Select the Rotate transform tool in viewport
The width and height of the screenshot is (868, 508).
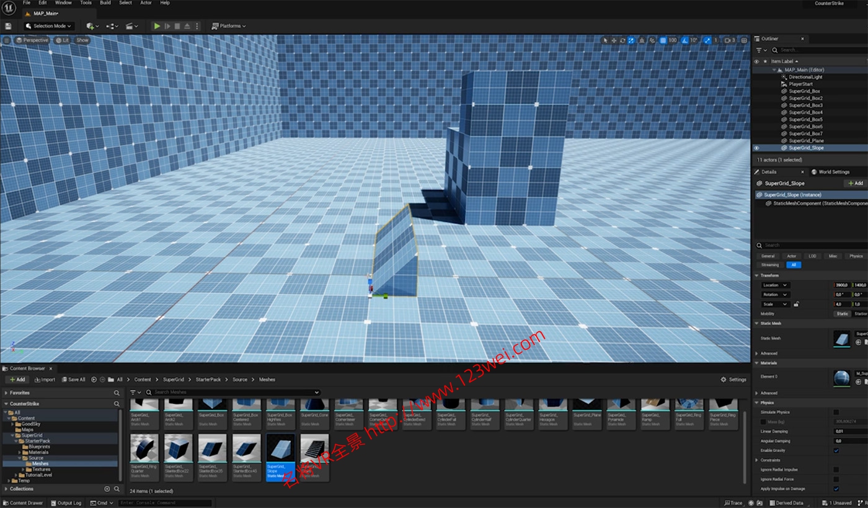click(x=623, y=40)
